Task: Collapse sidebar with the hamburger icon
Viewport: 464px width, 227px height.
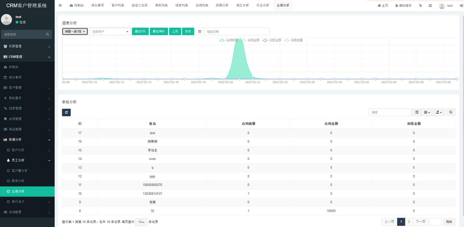Action: pos(60,6)
